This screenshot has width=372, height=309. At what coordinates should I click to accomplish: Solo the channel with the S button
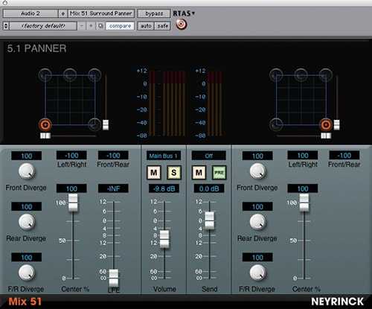[x=174, y=173]
